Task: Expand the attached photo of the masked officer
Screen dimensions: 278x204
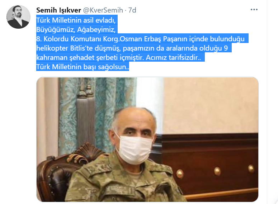Action: (x=147, y=139)
